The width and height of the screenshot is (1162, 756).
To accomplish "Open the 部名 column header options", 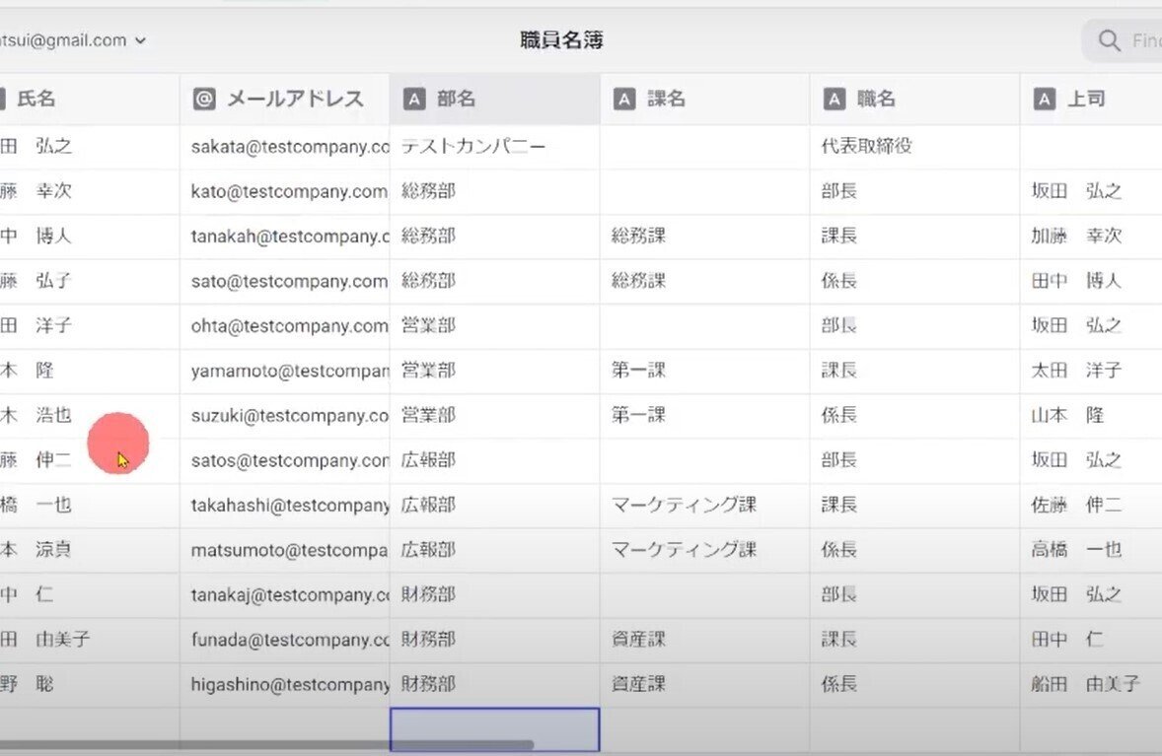I will coord(493,99).
